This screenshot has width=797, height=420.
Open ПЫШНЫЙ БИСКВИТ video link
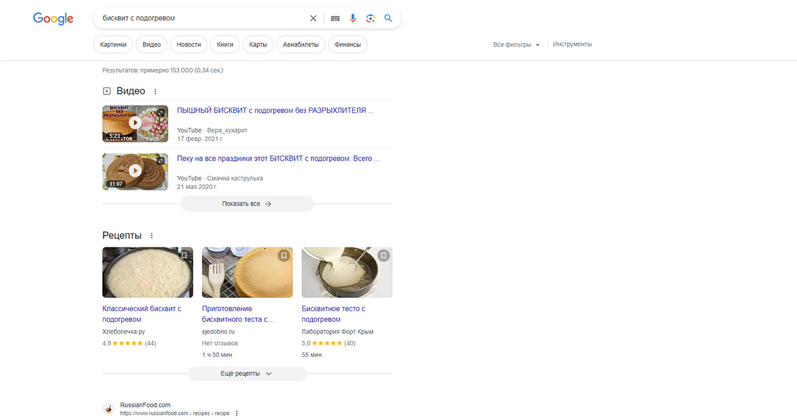[275, 111]
